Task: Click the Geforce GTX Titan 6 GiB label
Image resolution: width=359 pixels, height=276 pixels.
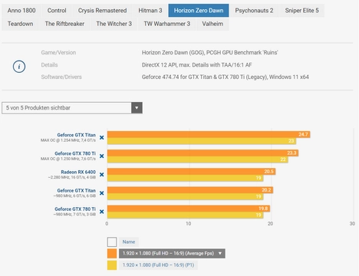Action: tap(76, 190)
